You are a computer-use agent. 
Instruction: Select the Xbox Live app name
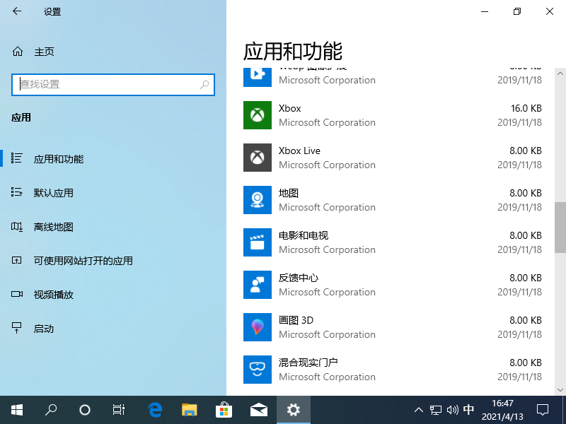[299, 151]
